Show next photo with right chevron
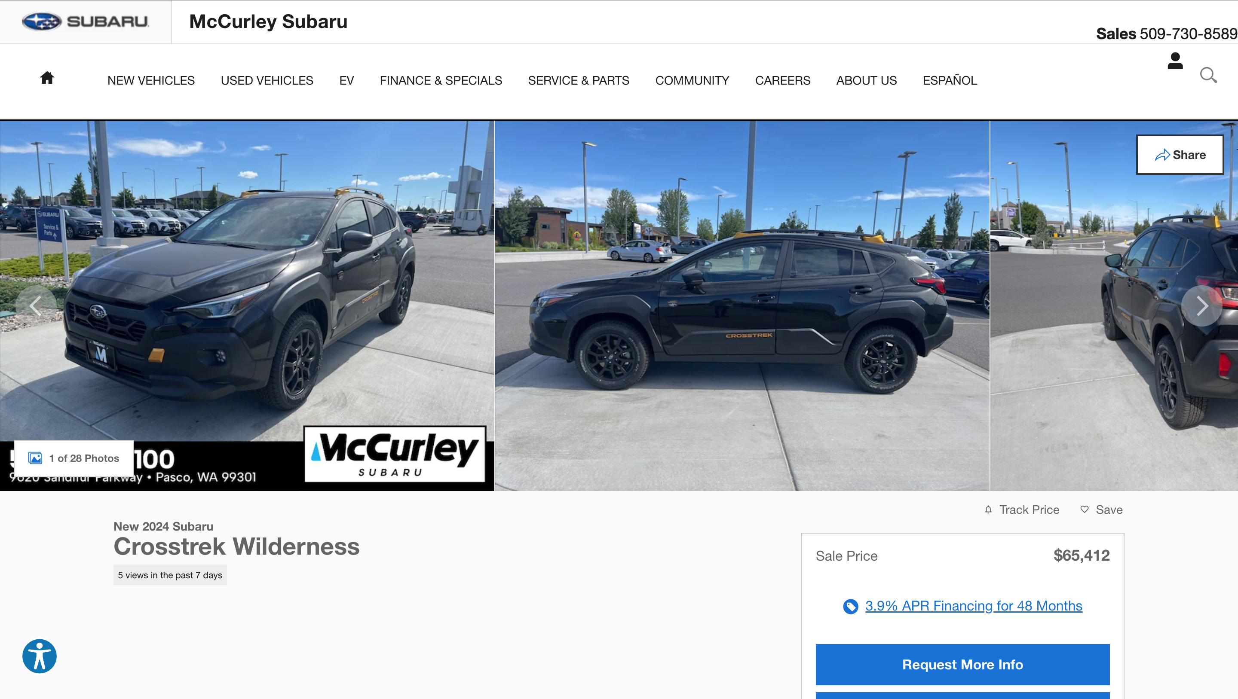 coord(1201,305)
